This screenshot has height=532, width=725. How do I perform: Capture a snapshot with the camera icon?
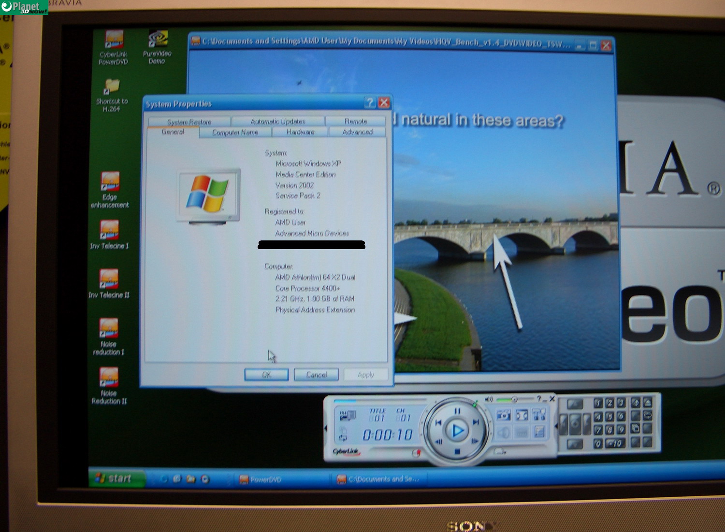pyautogui.click(x=504, y=415)
